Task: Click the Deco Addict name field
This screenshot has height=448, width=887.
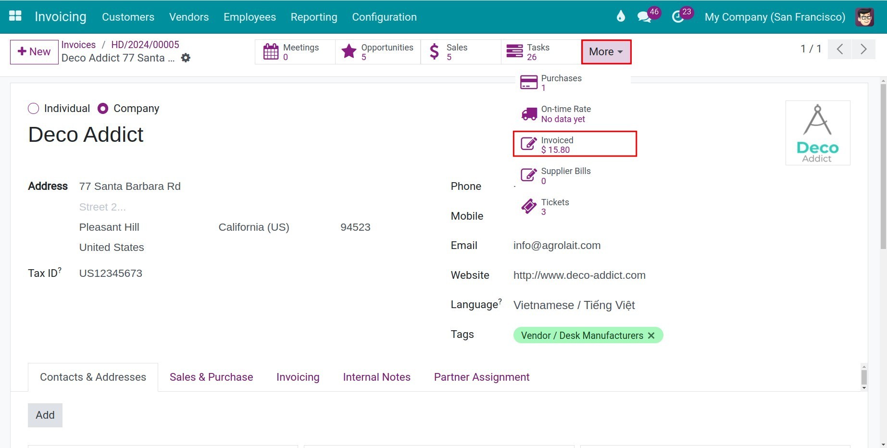Action: tap(86, 135)
